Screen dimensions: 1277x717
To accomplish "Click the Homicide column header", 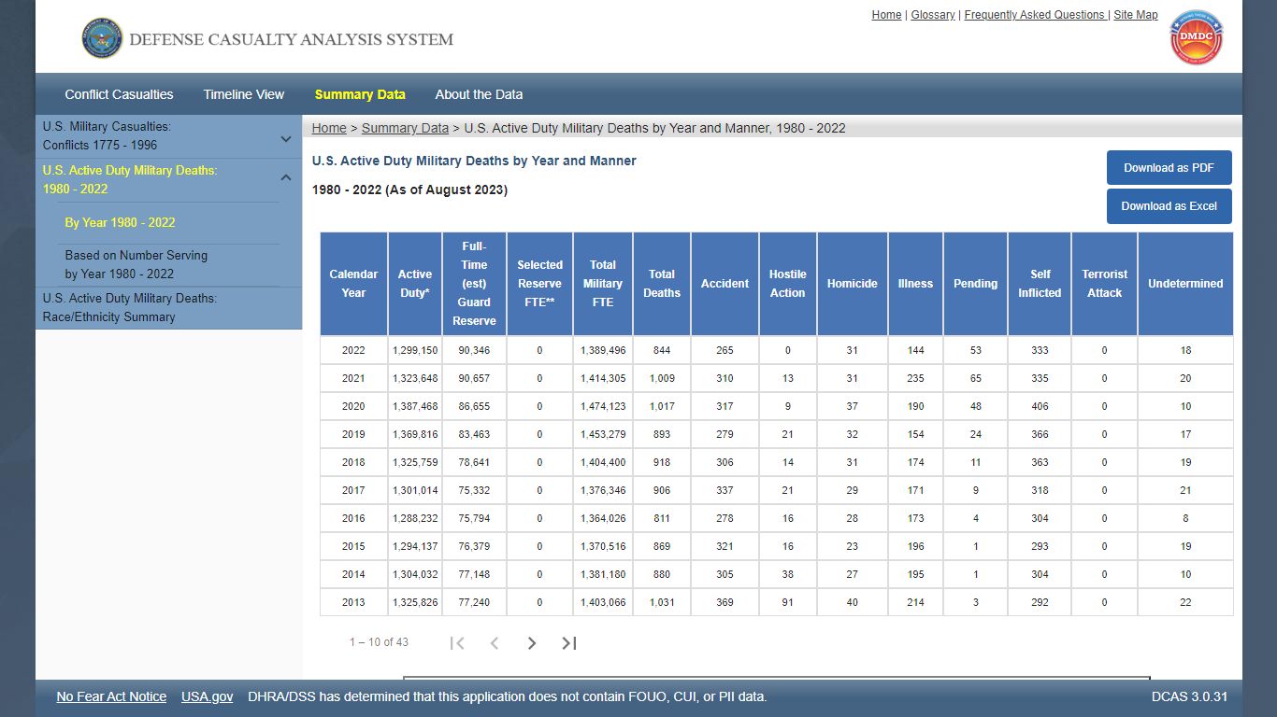I will pos(852,284).
